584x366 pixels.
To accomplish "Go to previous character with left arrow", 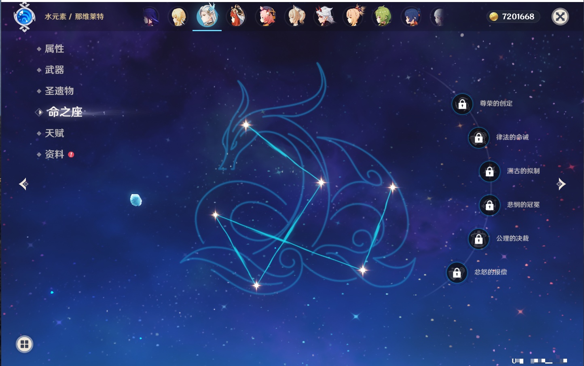I will pyautogui.click(x=23, y=184).
